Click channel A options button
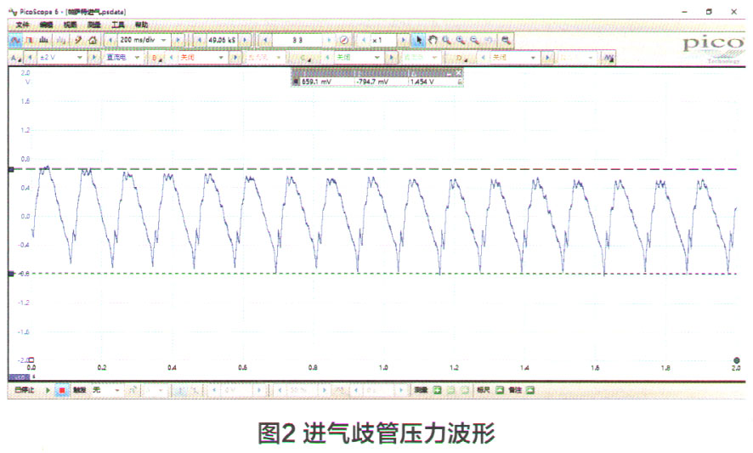This screenshot has width=753, height=453. 14,58
